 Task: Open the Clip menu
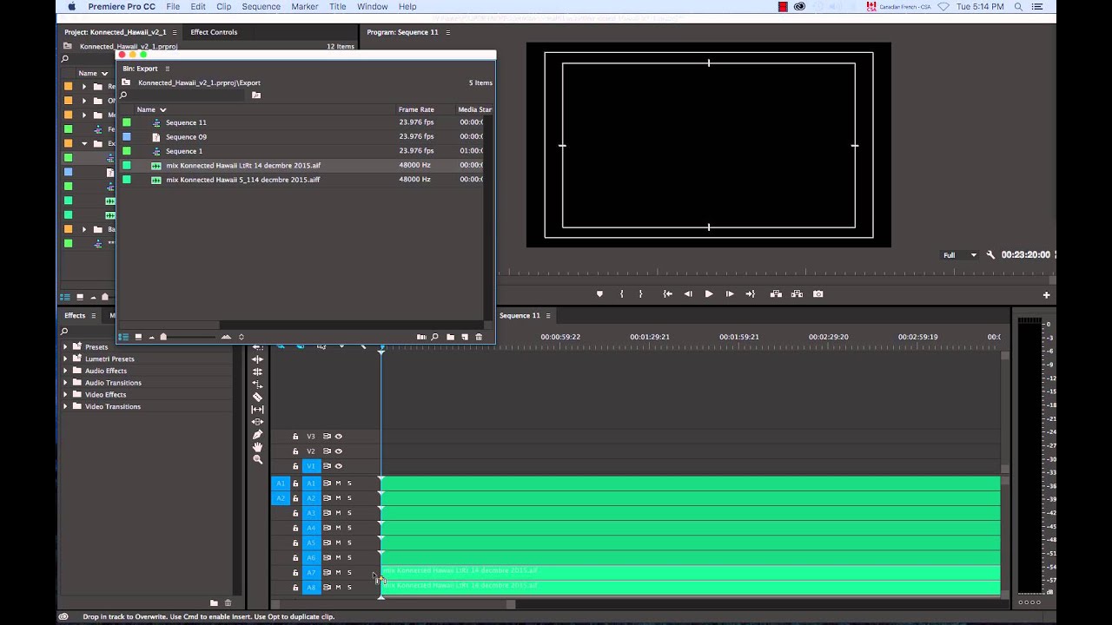(224, 6)
